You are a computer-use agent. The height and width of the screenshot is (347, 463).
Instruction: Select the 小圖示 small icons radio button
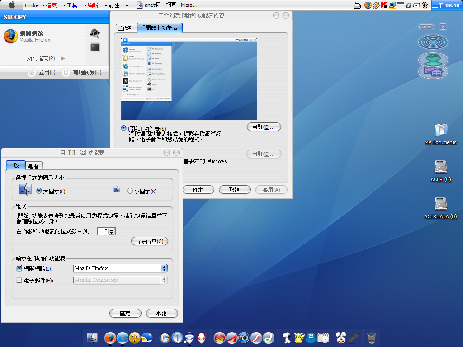130,191
